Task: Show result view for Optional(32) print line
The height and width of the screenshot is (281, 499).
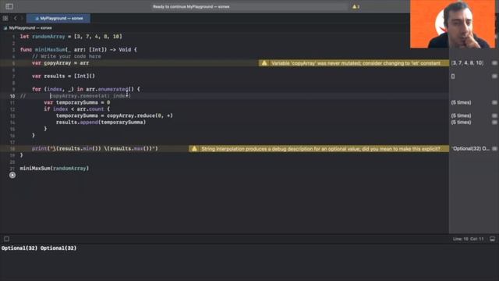Action: pos(494,148)
